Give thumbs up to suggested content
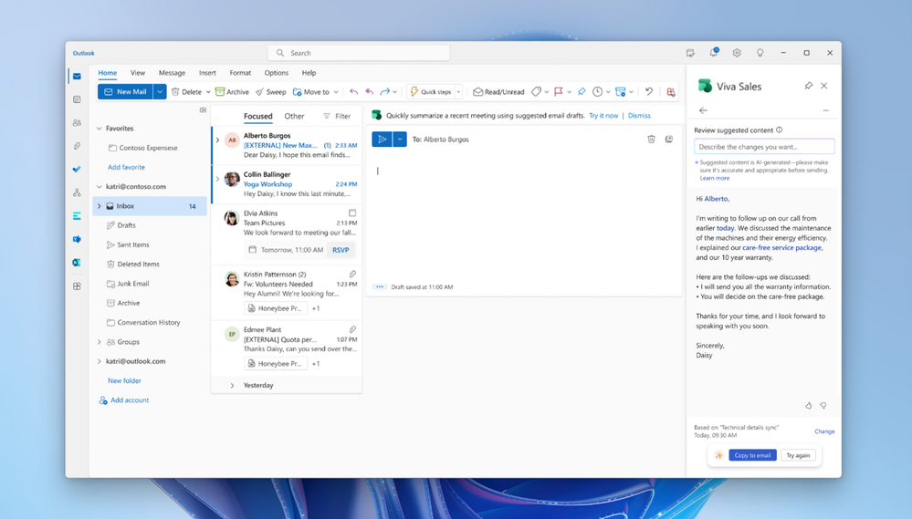 [809, 406]
